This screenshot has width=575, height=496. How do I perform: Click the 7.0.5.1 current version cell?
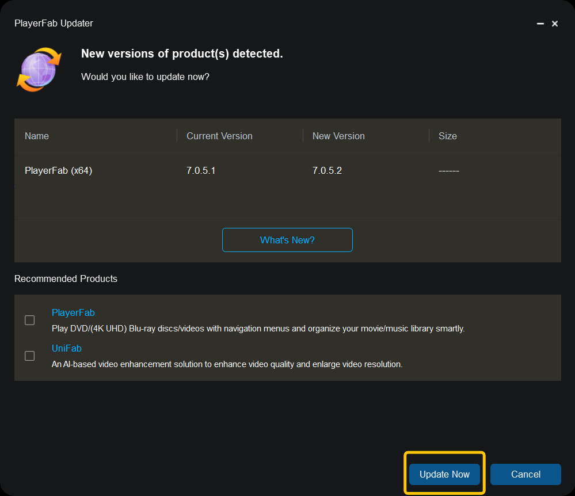pos(201,170)
